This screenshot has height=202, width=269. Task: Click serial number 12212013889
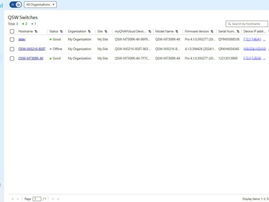(228, 58)
